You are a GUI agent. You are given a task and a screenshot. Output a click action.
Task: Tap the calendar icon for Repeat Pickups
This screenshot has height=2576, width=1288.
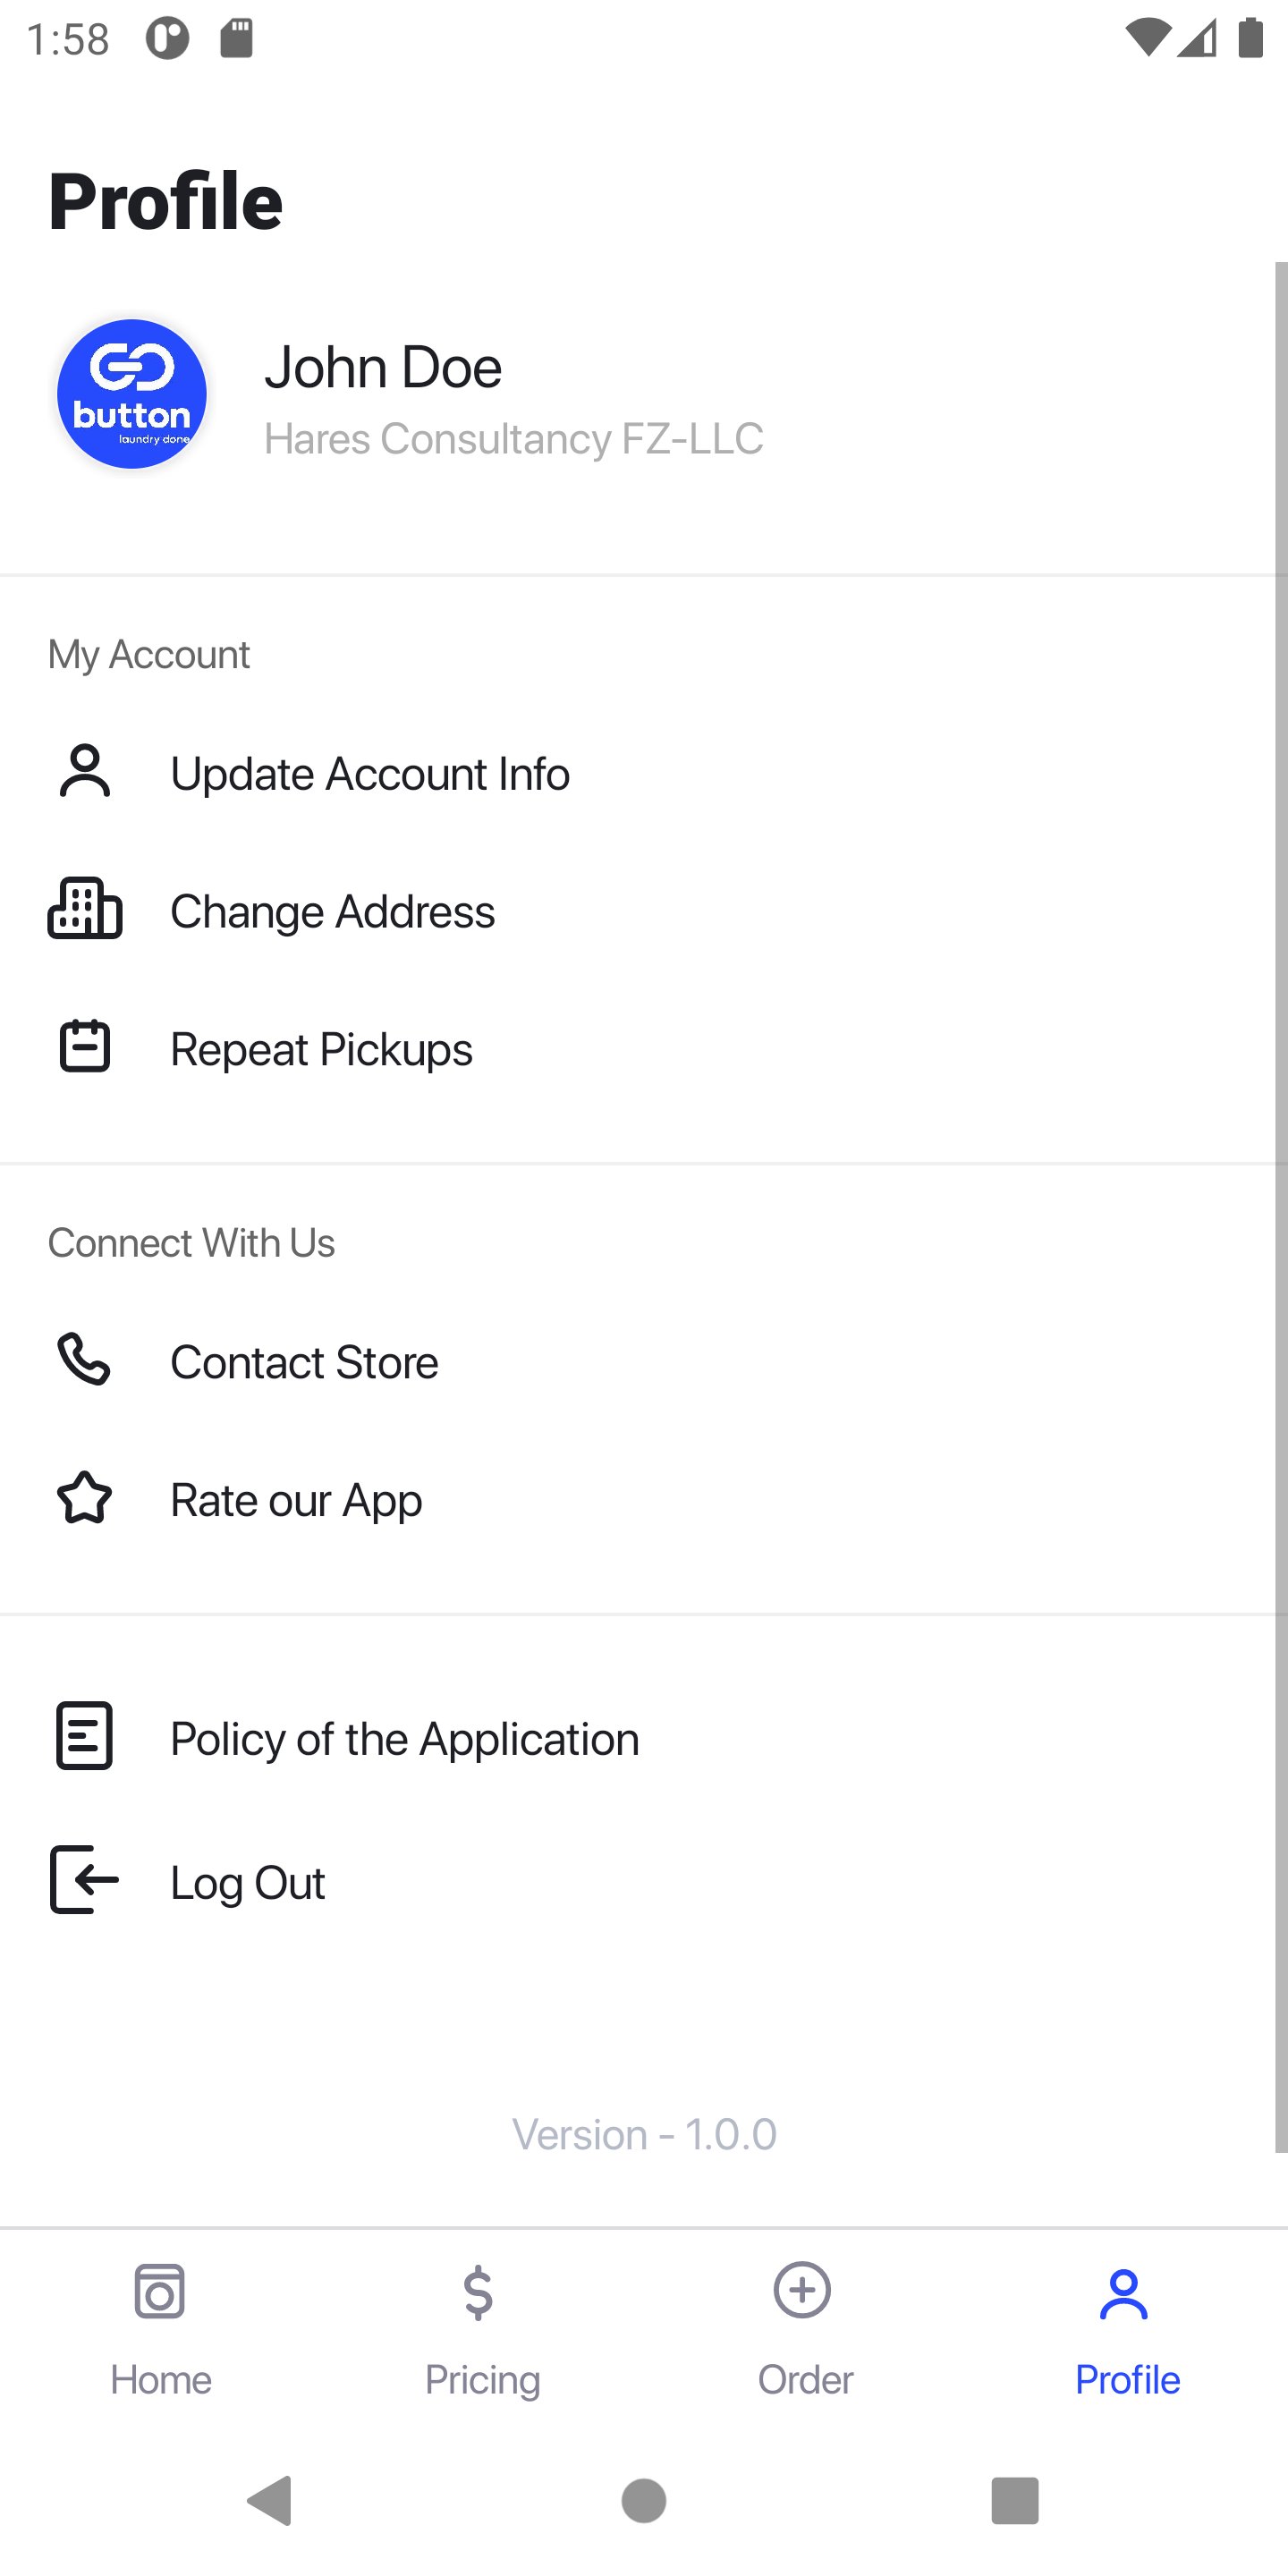85,1047
